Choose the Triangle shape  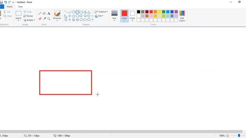pyautogui.click(x=89, y=12)
